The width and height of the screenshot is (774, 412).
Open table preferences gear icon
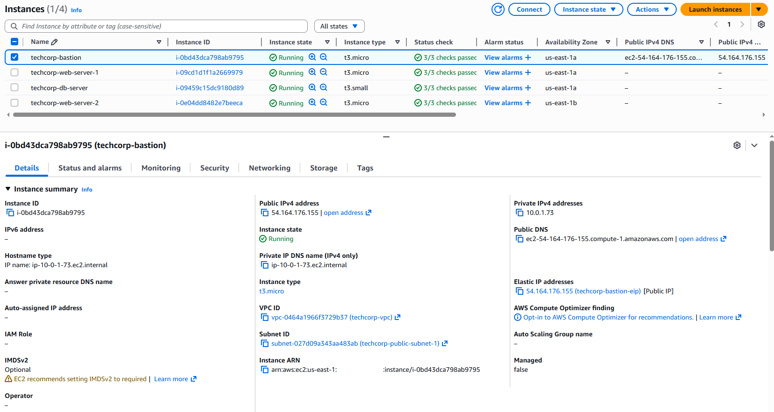point(761,24)
